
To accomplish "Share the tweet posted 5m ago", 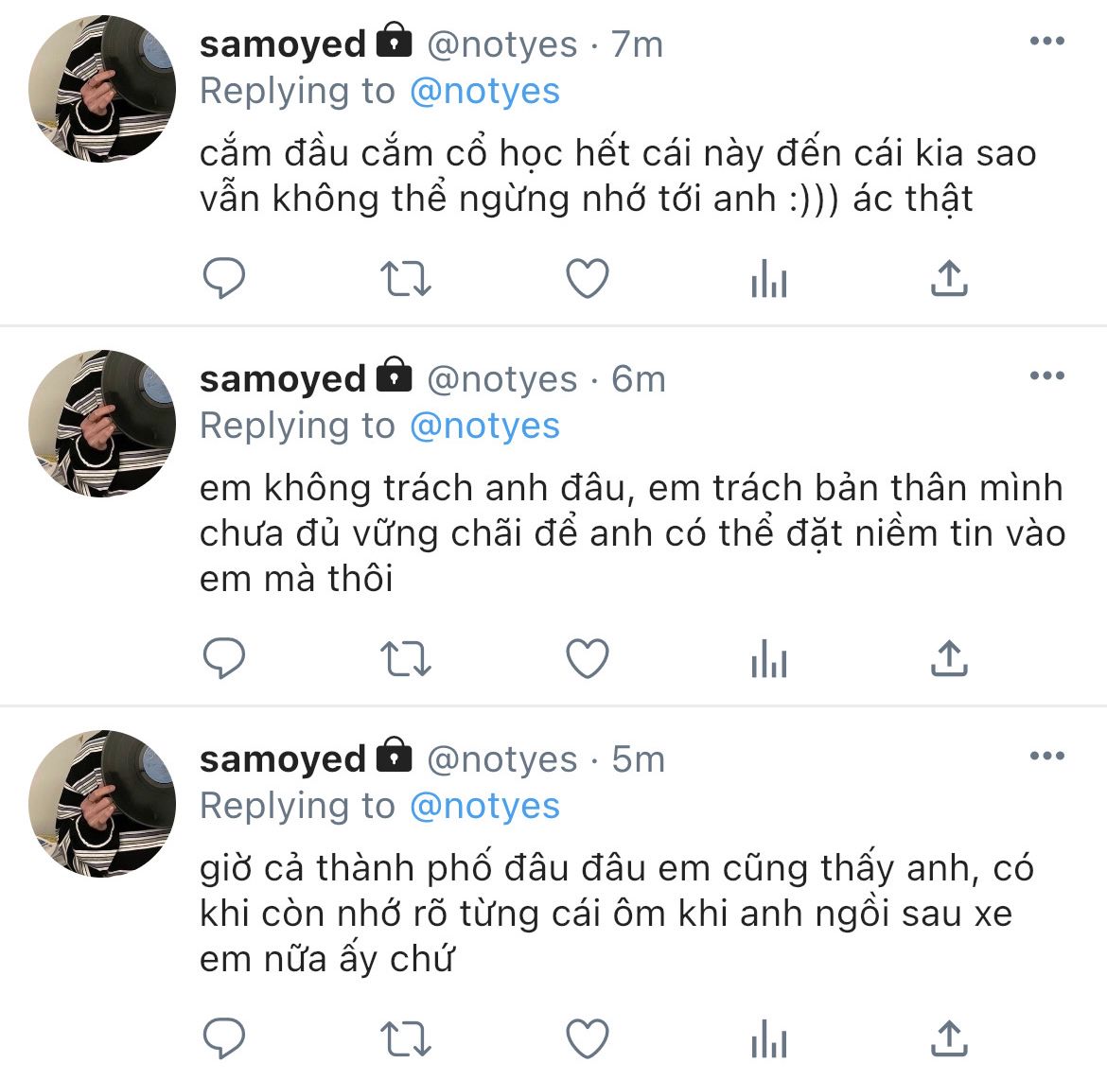I will tap(950, 1038).
